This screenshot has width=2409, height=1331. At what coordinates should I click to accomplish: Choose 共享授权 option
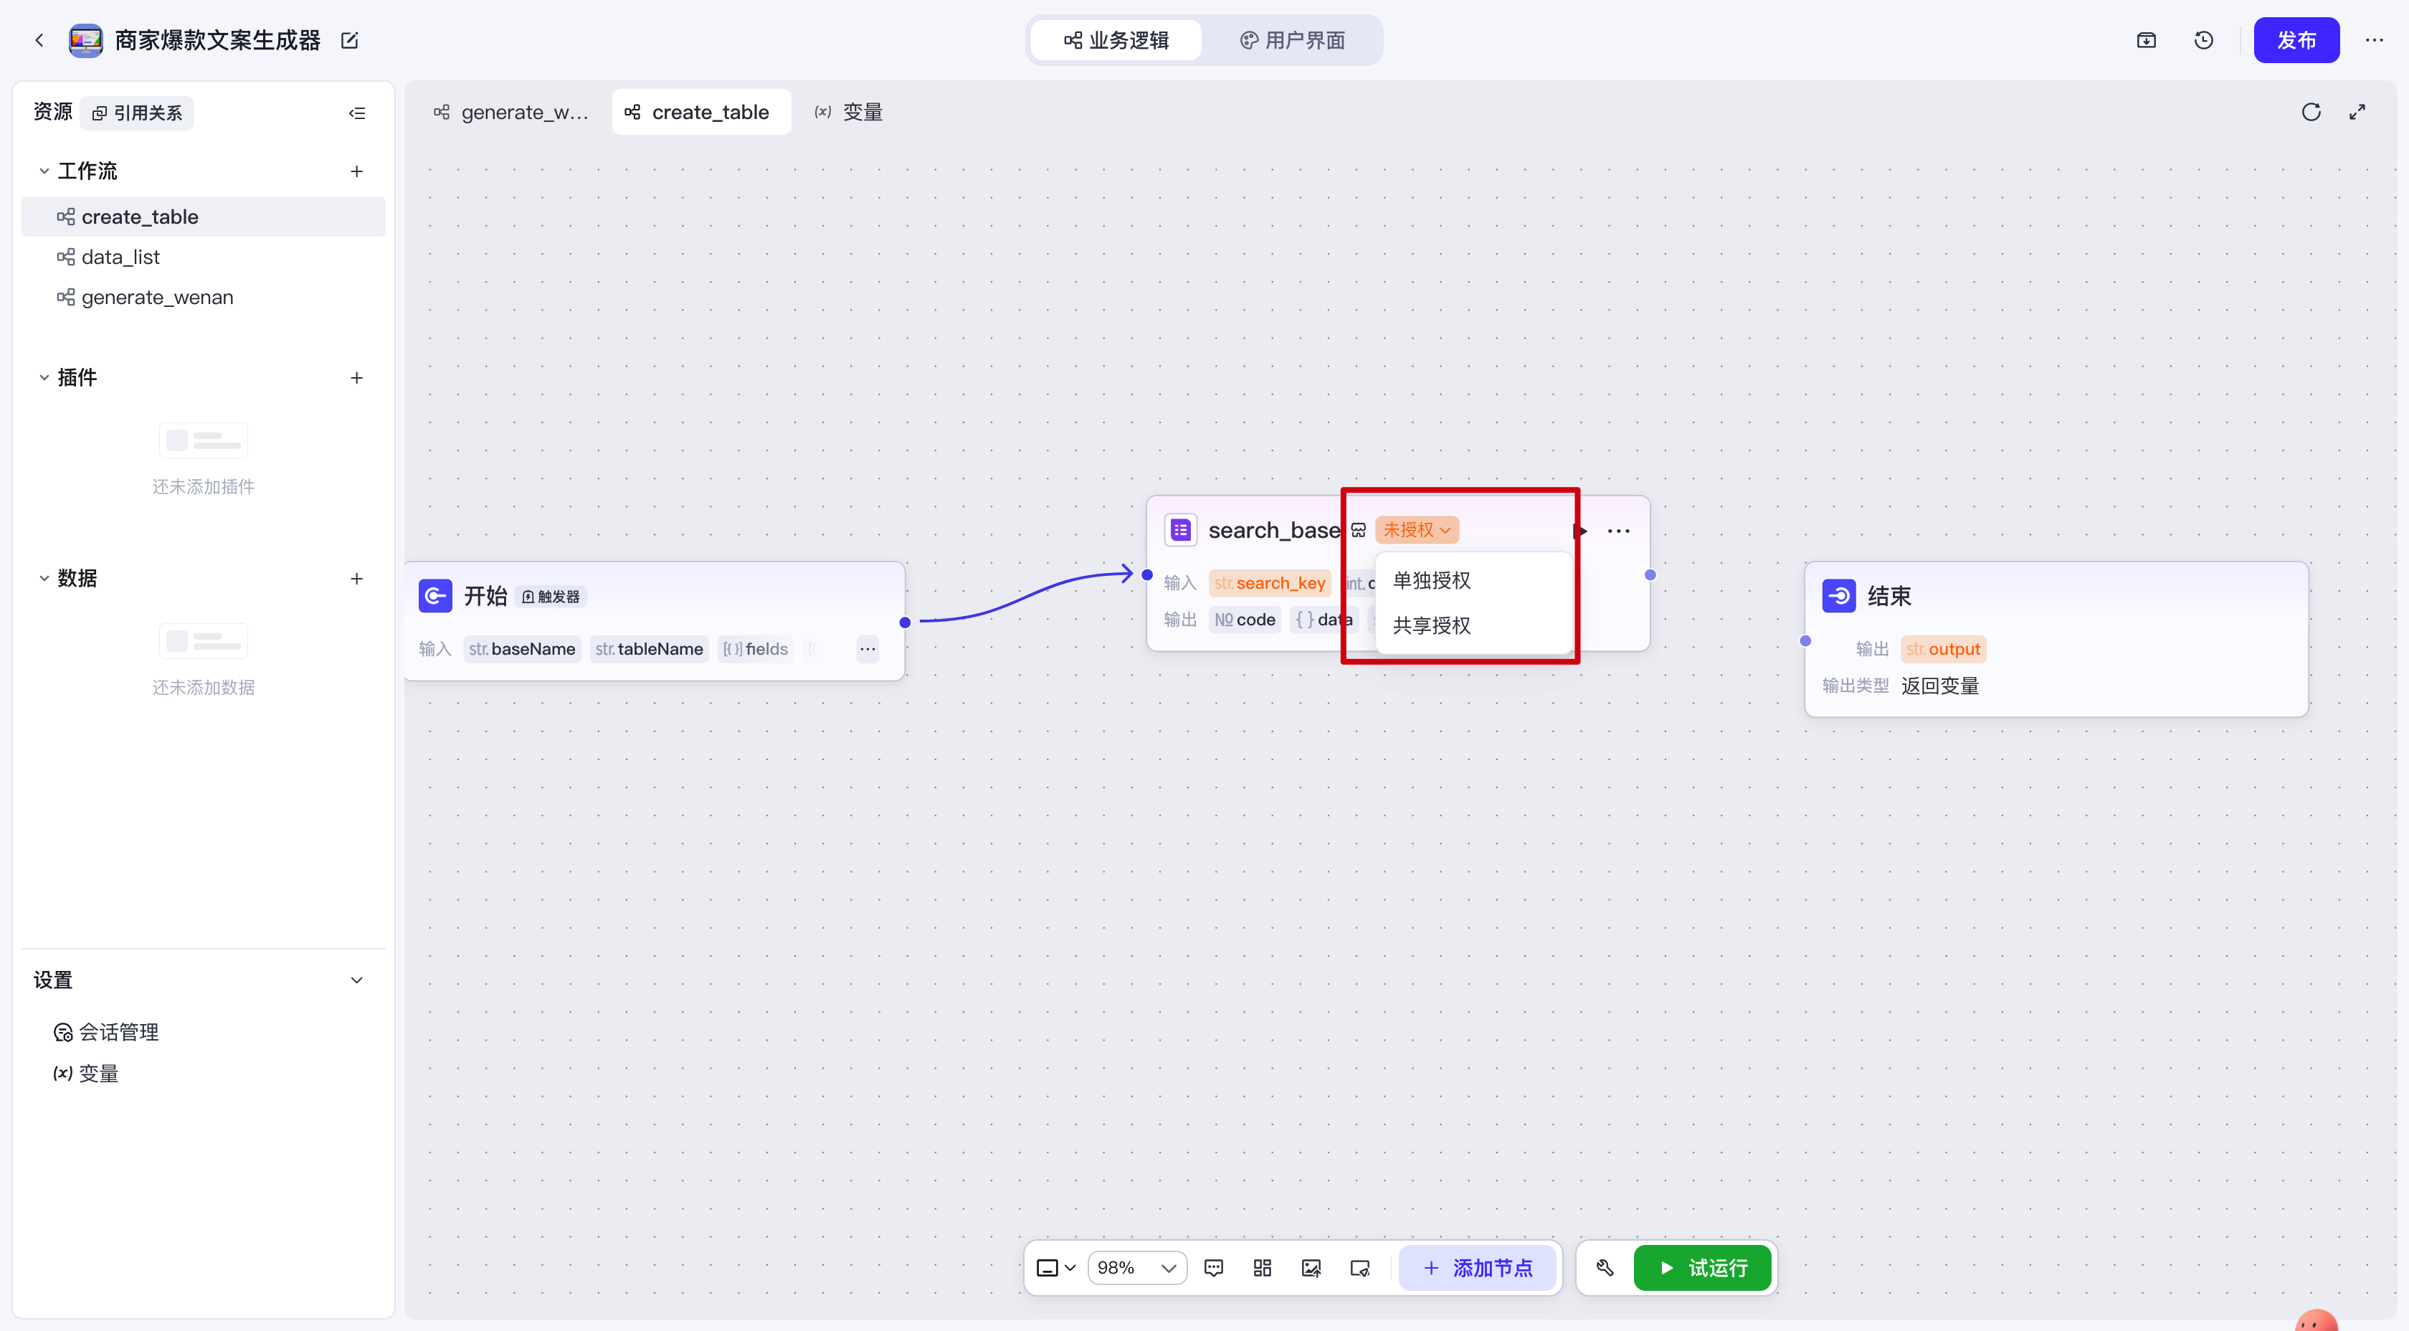[x=1432, y=626]
